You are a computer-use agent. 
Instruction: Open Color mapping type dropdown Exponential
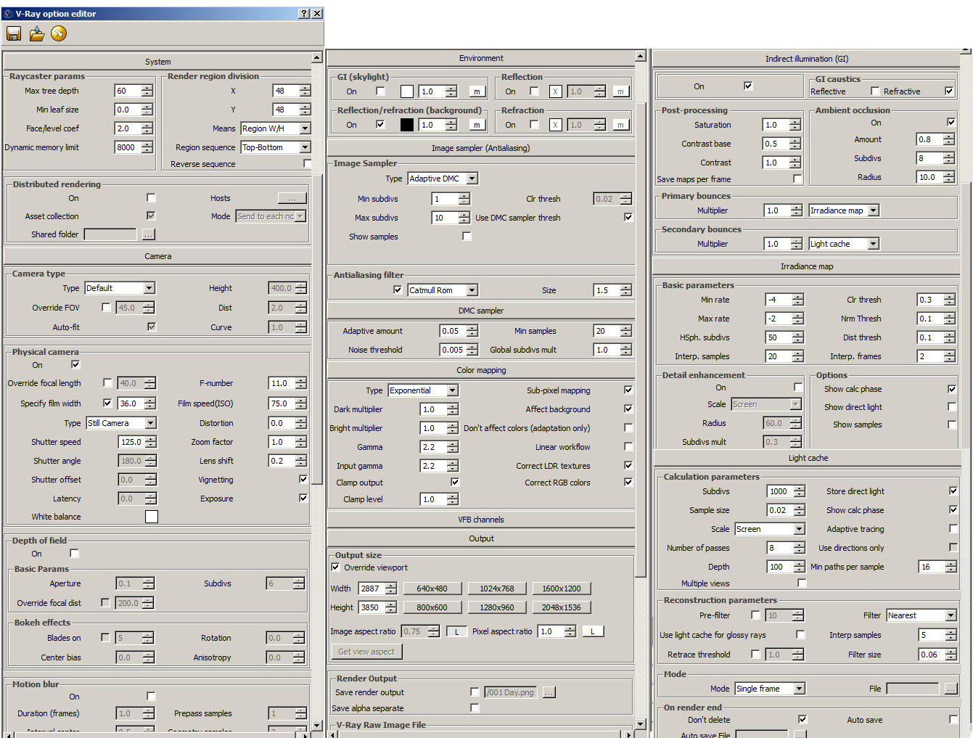pos(423,390)
